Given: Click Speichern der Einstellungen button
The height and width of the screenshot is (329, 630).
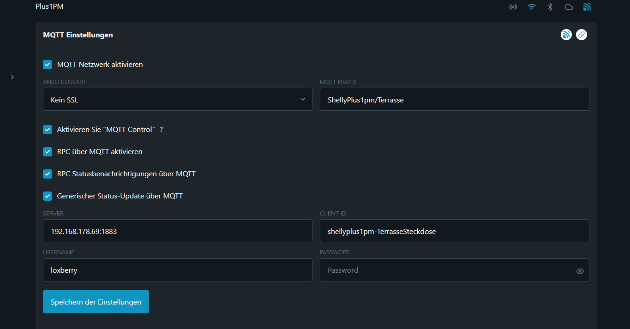Looking at the screenshot, I should [96, 302].
